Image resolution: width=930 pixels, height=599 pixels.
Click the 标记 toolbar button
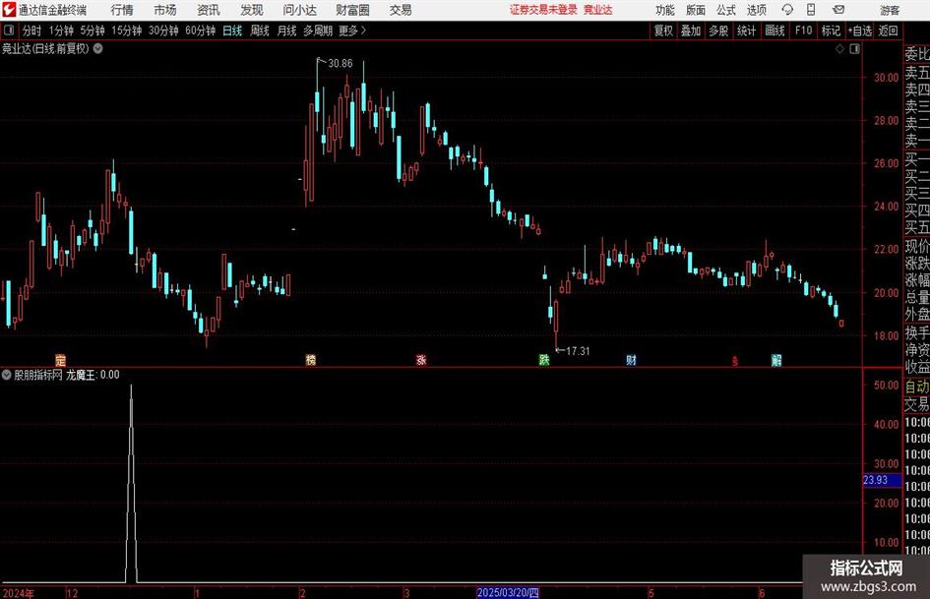(831, 30)
